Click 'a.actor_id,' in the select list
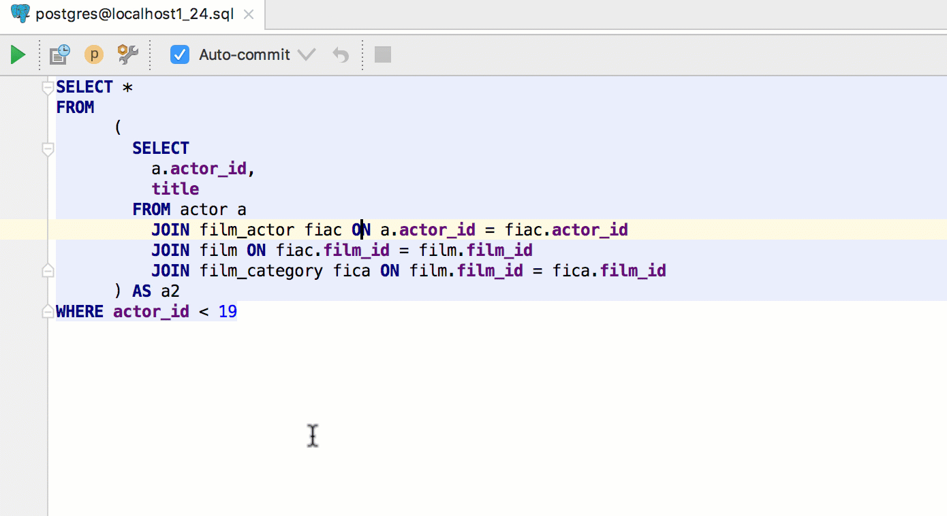The height and width of the screenshot is (516, 947). (x=204, y=169)
